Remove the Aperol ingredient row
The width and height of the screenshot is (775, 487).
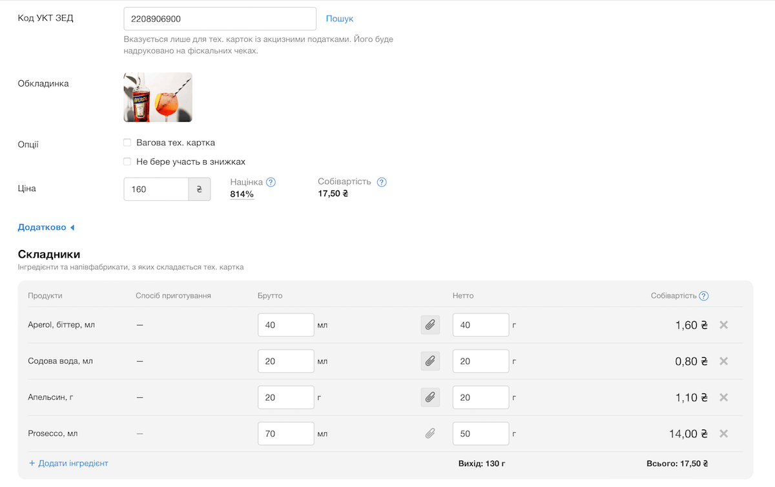coord(723,325)
